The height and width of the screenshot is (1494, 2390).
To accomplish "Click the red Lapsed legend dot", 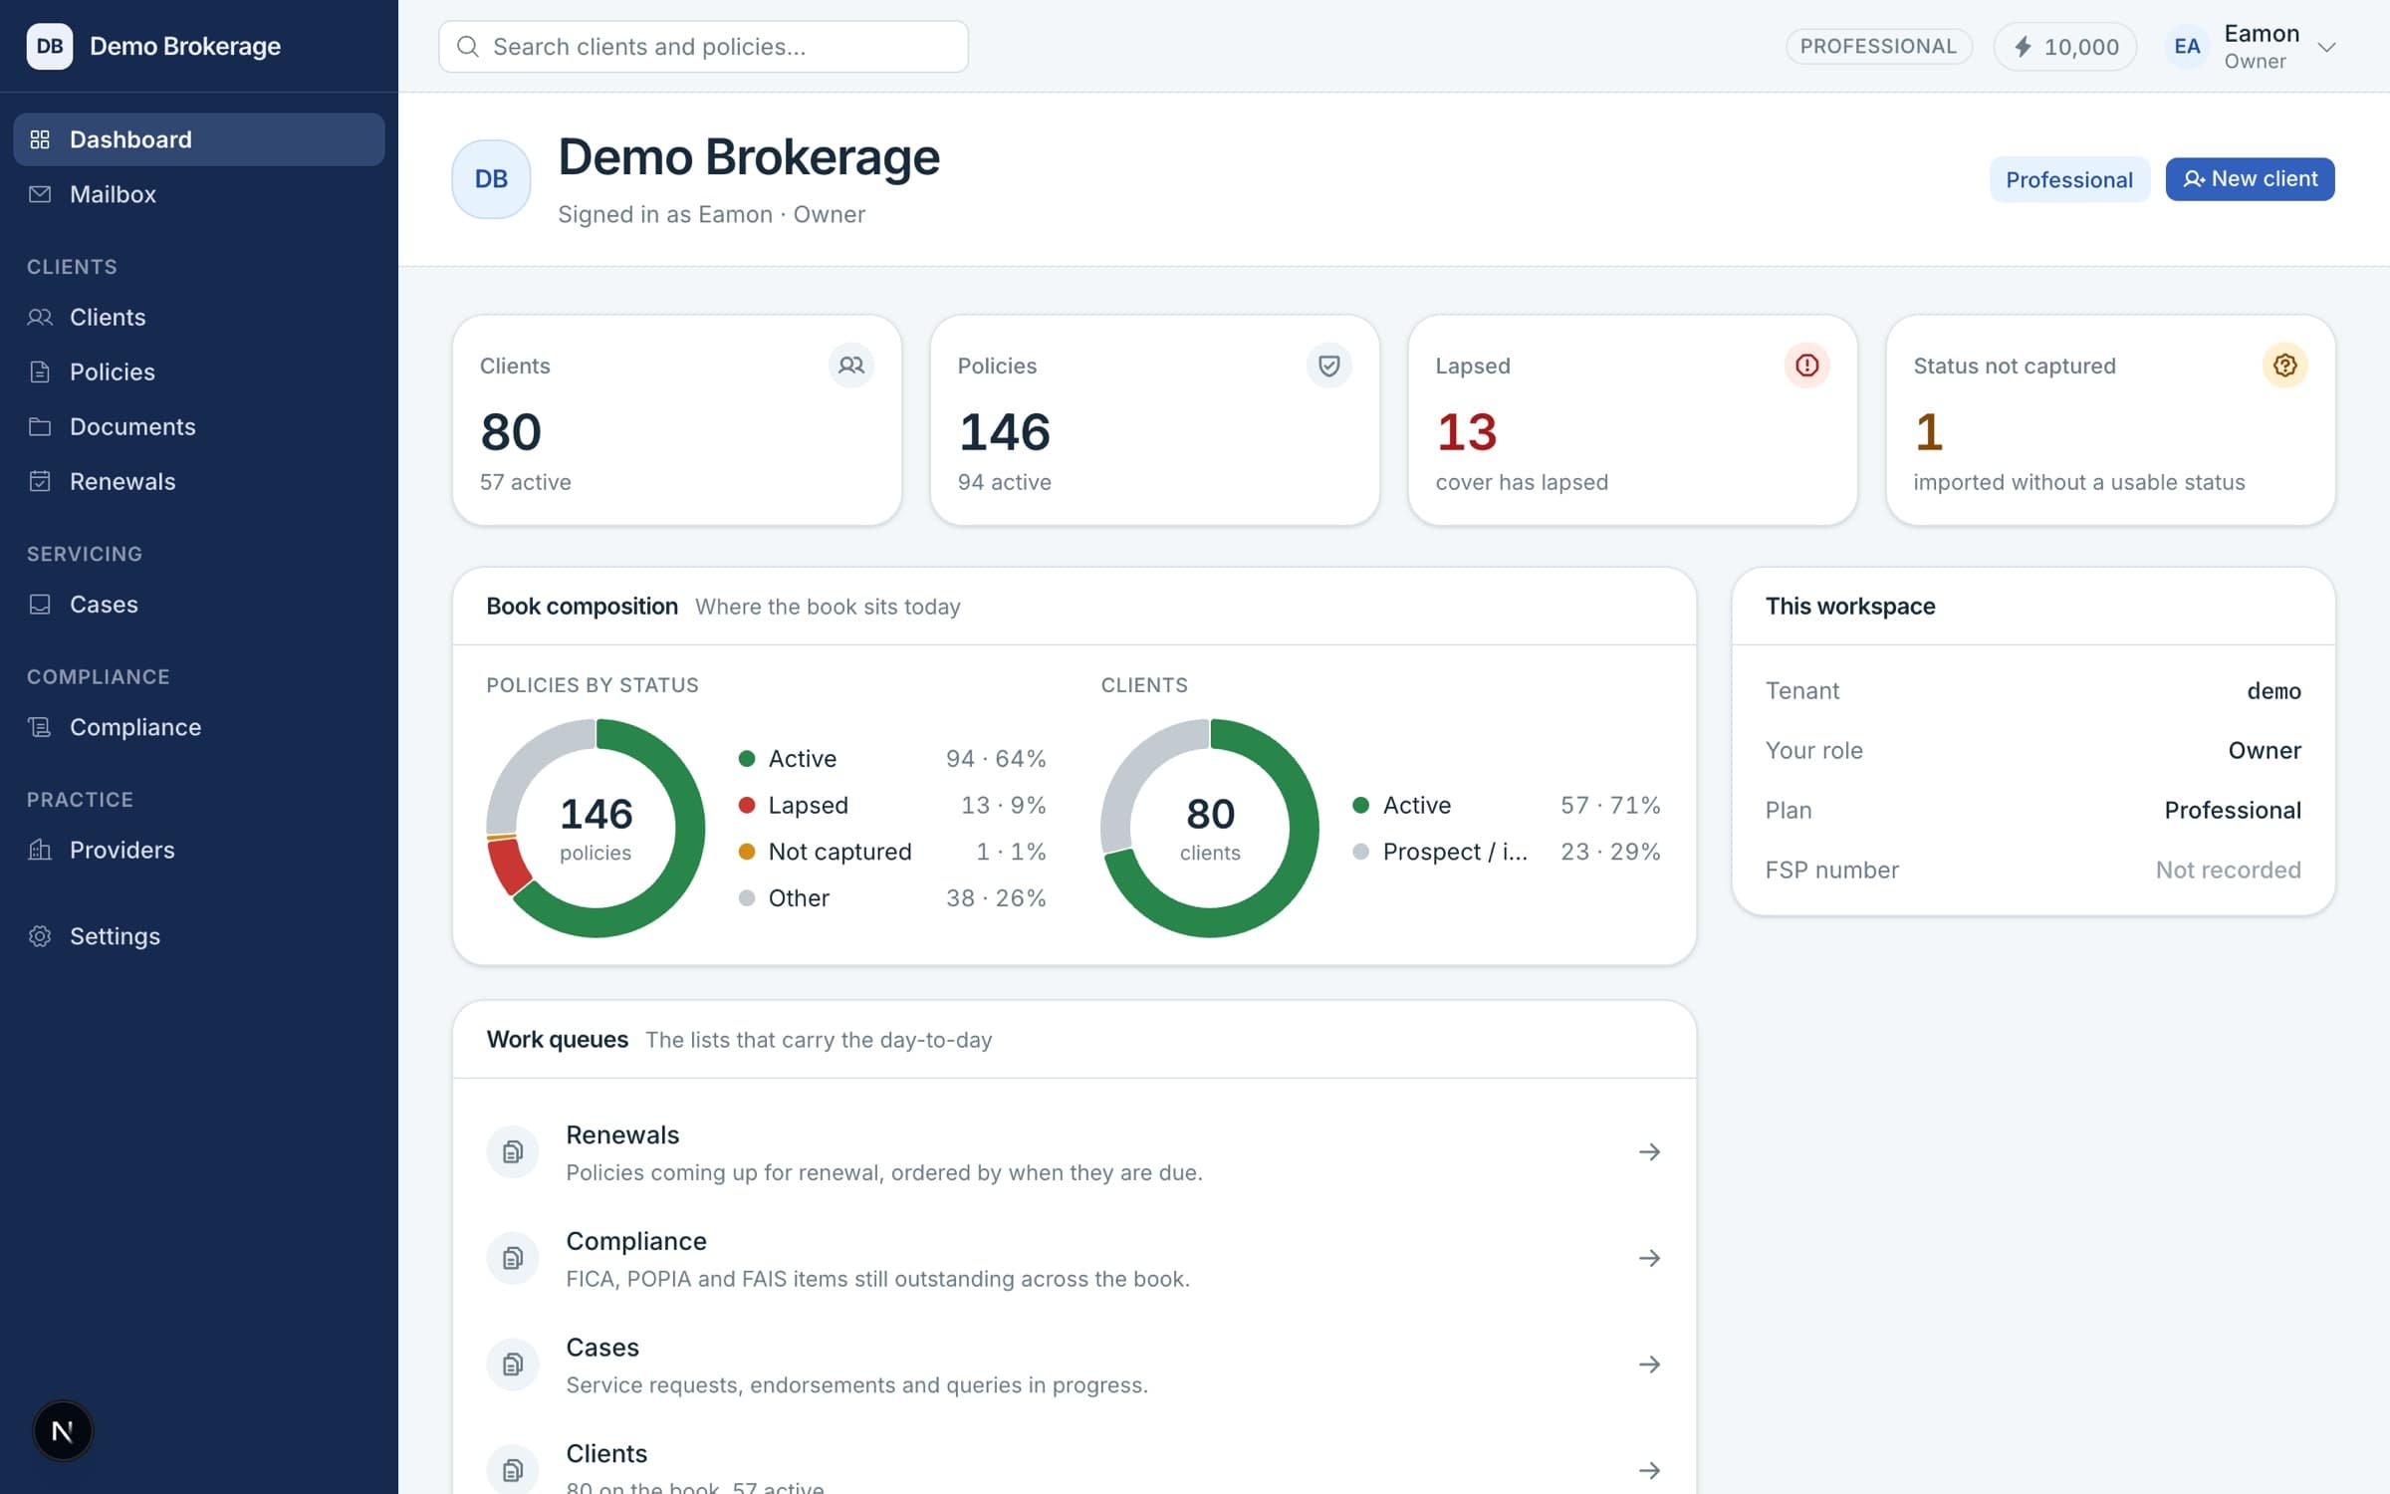I will (x=746, y=805).
